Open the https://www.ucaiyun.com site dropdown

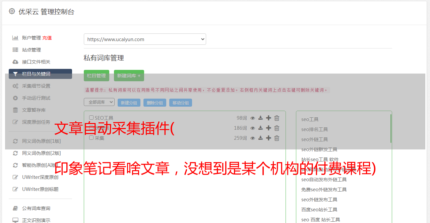(x=145, y=39)
